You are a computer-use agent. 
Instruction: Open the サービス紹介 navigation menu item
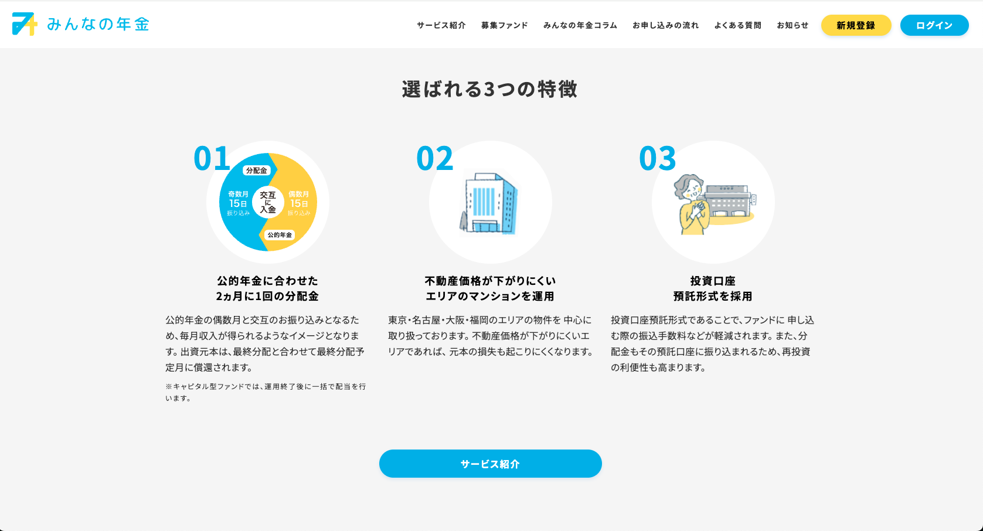441,25
